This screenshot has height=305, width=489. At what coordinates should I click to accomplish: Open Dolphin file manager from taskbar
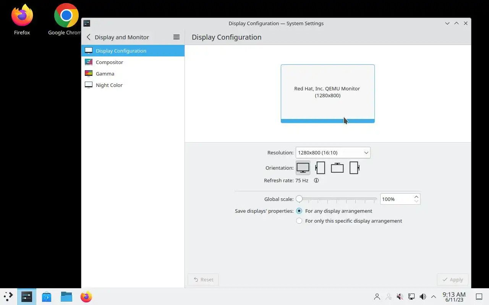(66, 297)
